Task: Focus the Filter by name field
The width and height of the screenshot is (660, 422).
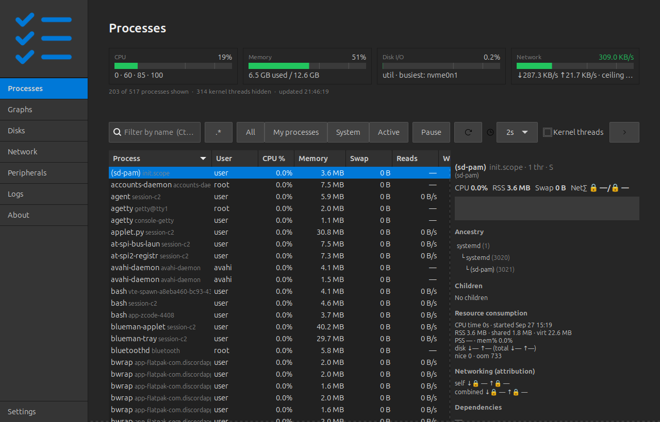Action: 155,132
